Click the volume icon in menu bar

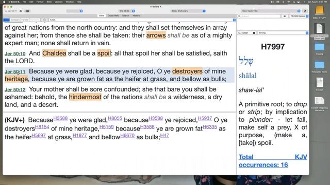click(272, 2)
